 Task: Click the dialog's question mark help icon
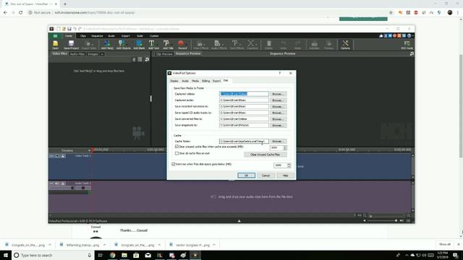pos(280,73)
